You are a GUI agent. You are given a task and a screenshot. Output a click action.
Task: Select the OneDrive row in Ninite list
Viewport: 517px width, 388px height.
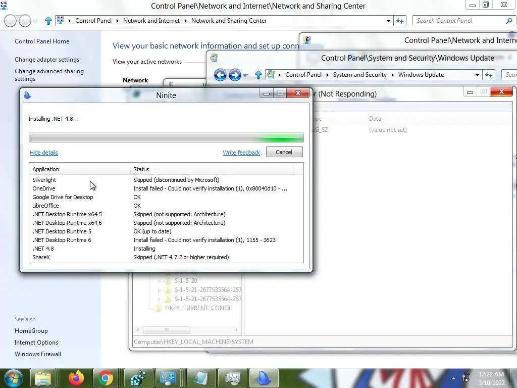pos(166,188)
